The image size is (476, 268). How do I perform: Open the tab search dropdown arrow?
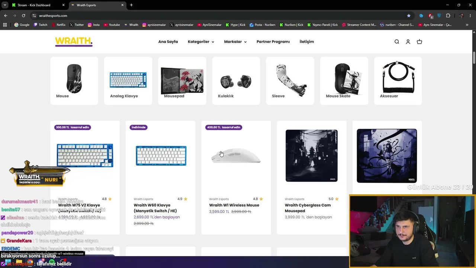5,5
